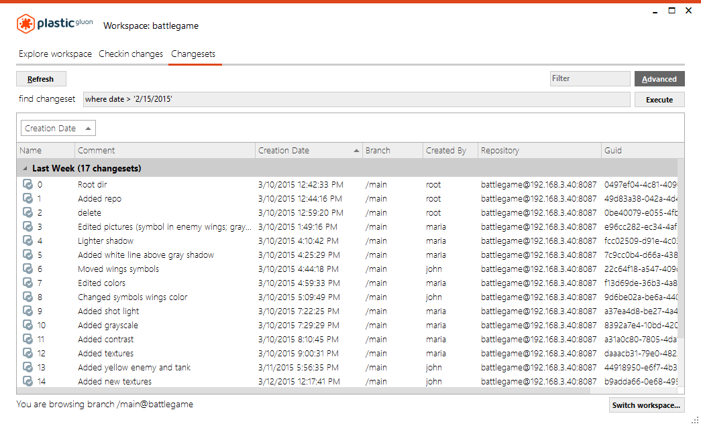Select the 'Added grayscale' comment
Screen dimensions: 701x426
coord(108,325)
